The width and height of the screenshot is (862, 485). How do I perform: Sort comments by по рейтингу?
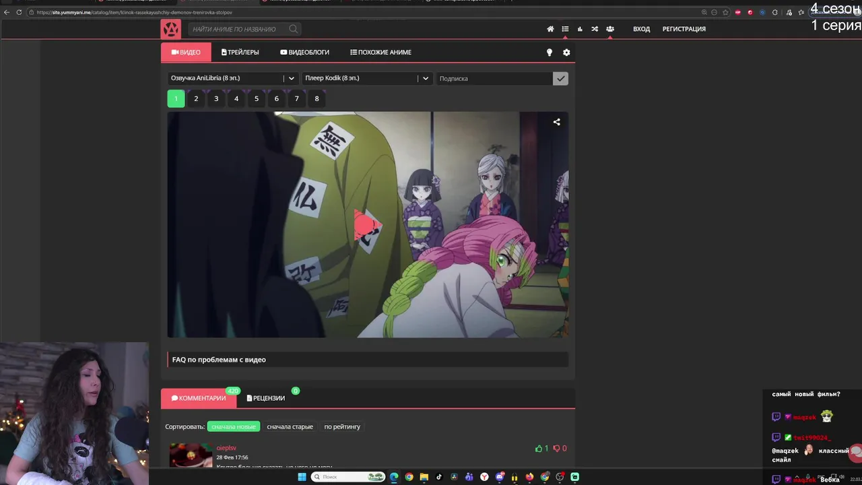point(342,426)
